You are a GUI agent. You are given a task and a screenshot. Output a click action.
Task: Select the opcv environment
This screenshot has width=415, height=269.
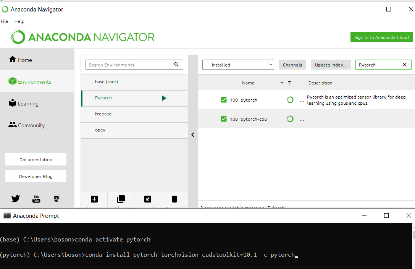pos(134,130)
